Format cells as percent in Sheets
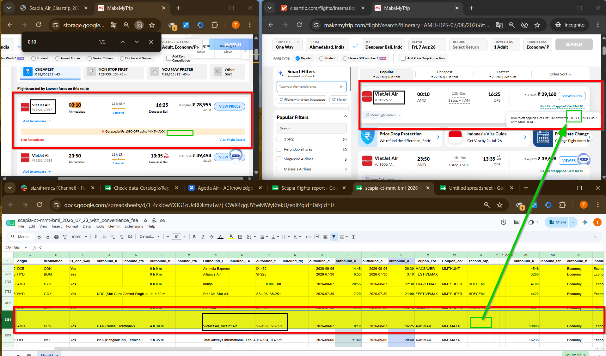Viewport: 606px width, 356px height. pyautogui.click(x=104, y=237)
